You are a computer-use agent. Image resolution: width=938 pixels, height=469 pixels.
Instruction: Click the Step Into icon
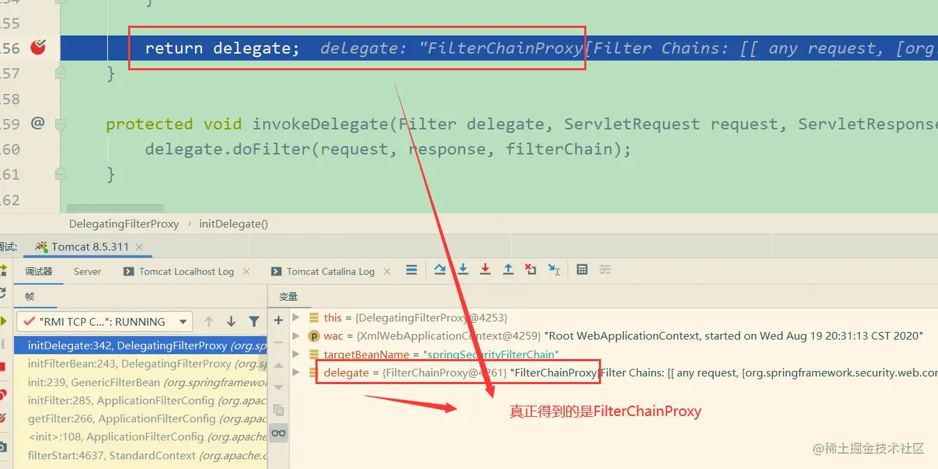tap(462, 269)
